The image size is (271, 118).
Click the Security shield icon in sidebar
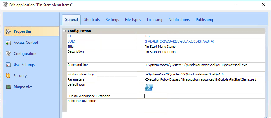[8, 76]
